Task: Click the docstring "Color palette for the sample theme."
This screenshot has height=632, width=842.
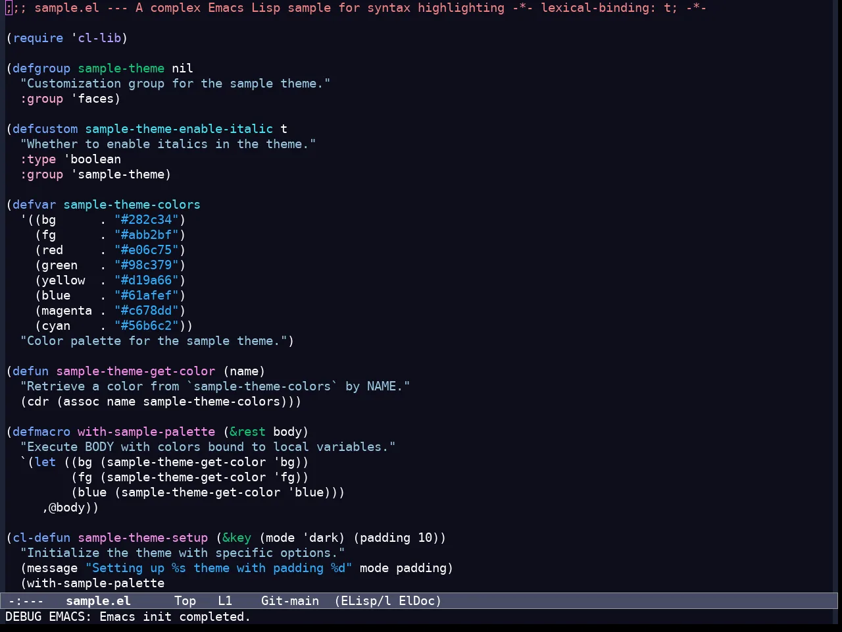Action: pyautogui.click(x=153, y=340)
